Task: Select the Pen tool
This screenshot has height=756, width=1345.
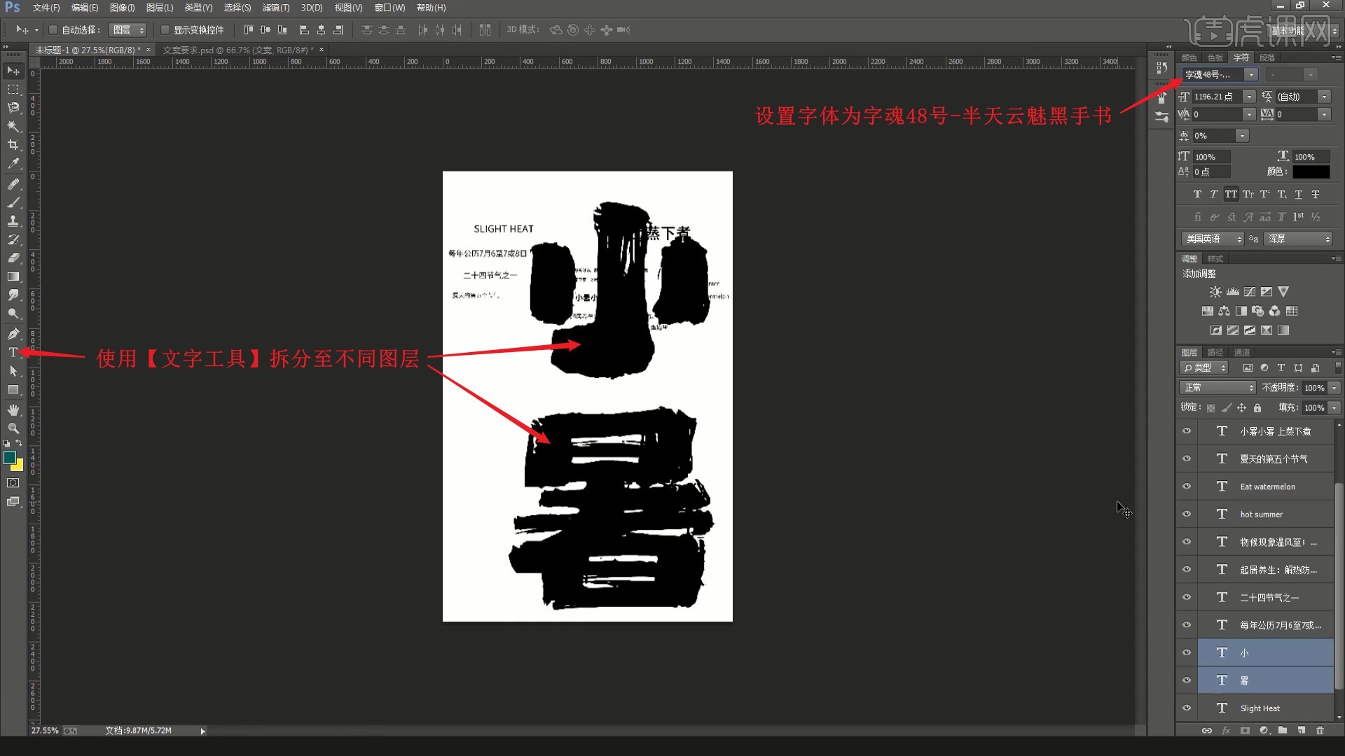Action: [x=13, y=333]
